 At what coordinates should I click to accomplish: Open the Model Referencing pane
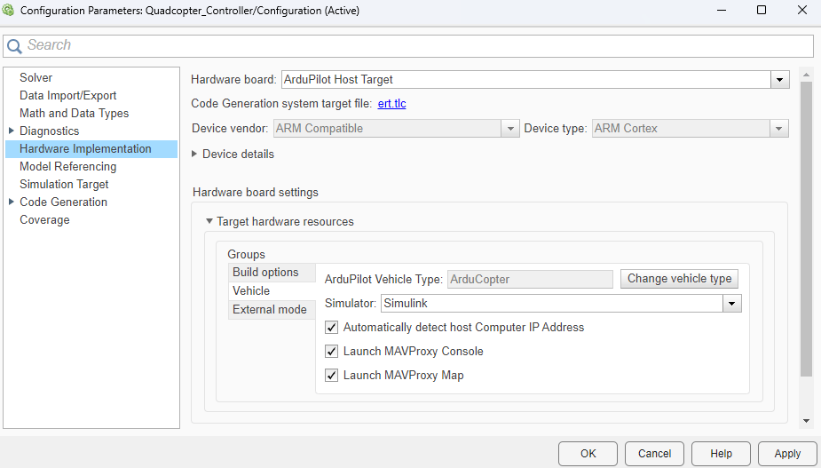[x=68, y=167]
